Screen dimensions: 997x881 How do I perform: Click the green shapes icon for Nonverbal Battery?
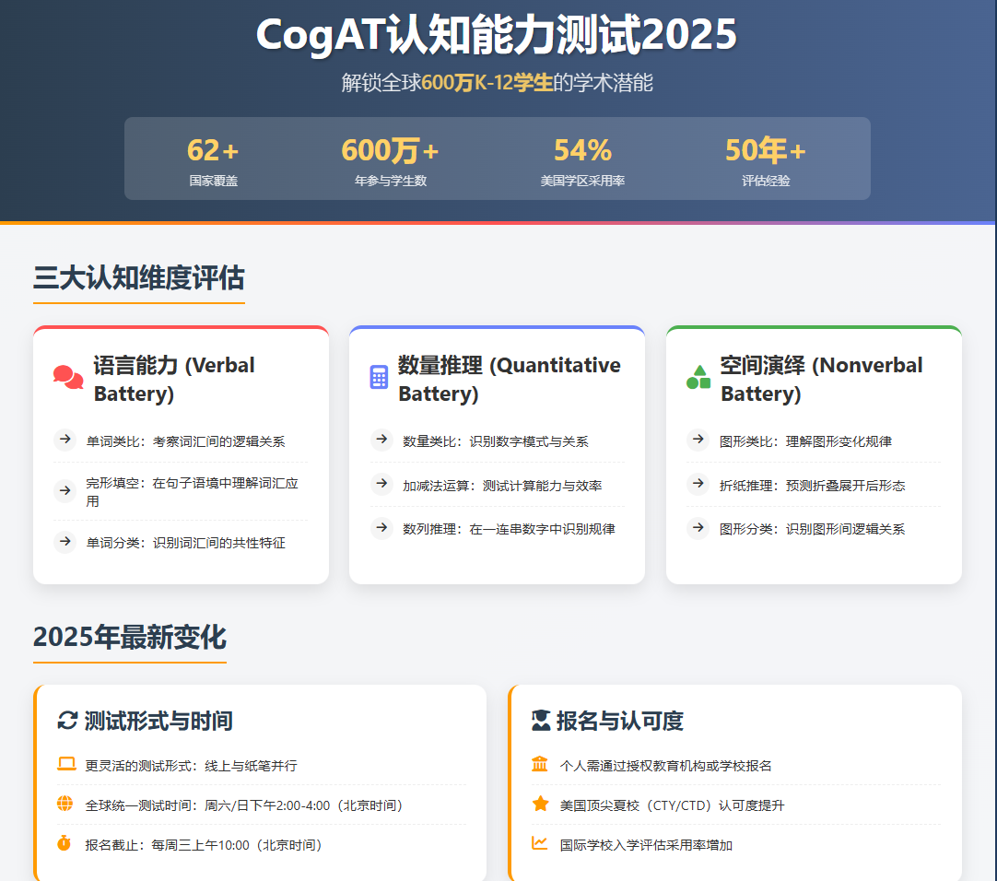(x=698, y=377)
